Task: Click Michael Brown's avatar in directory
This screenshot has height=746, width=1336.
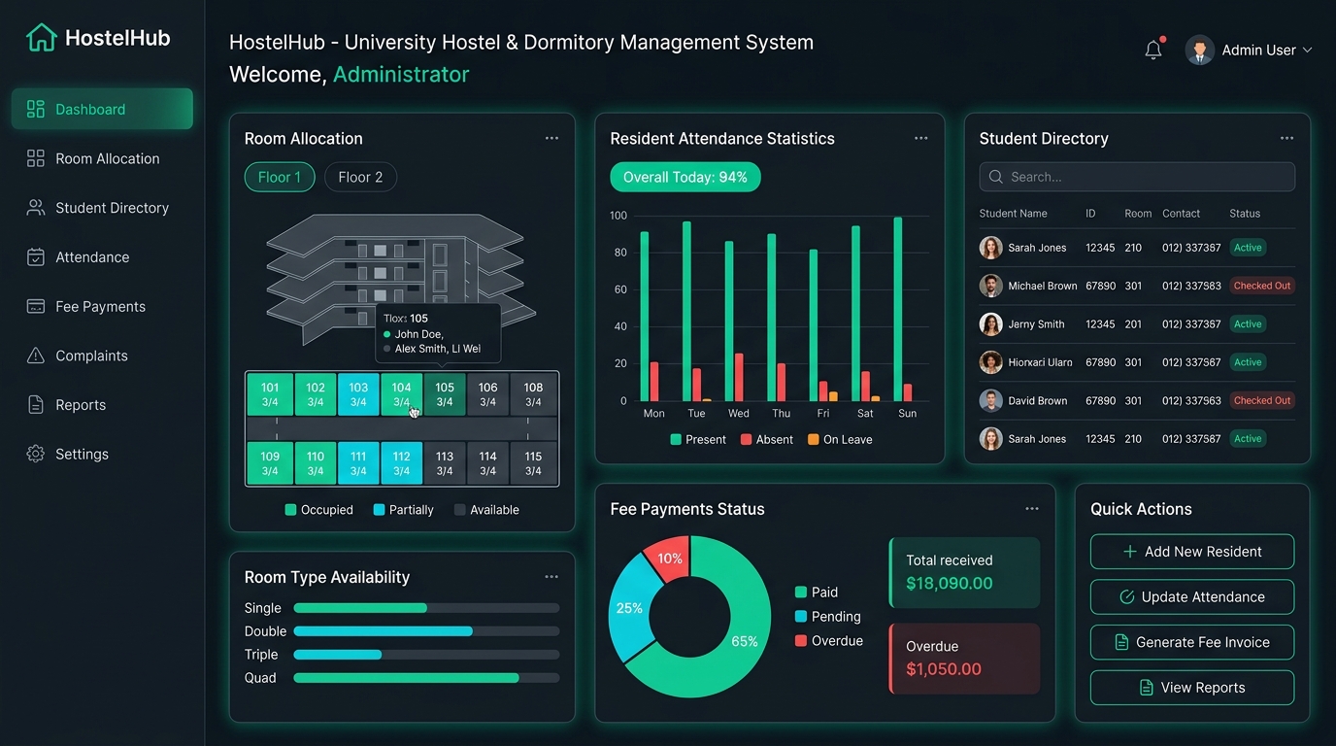Action: pyautogui.click(x=990, y=286)
